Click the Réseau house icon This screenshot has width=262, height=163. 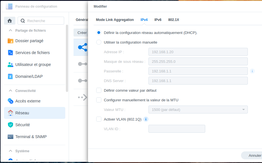click(x=10, y=113)
